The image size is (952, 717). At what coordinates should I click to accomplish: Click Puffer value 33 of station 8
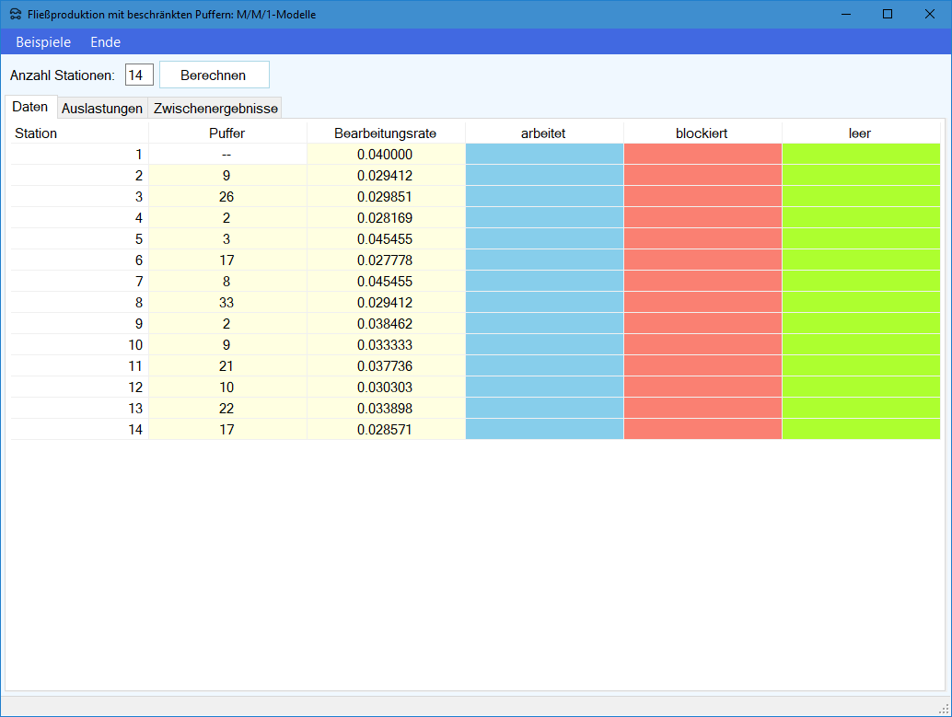click(x=226, y=303)
